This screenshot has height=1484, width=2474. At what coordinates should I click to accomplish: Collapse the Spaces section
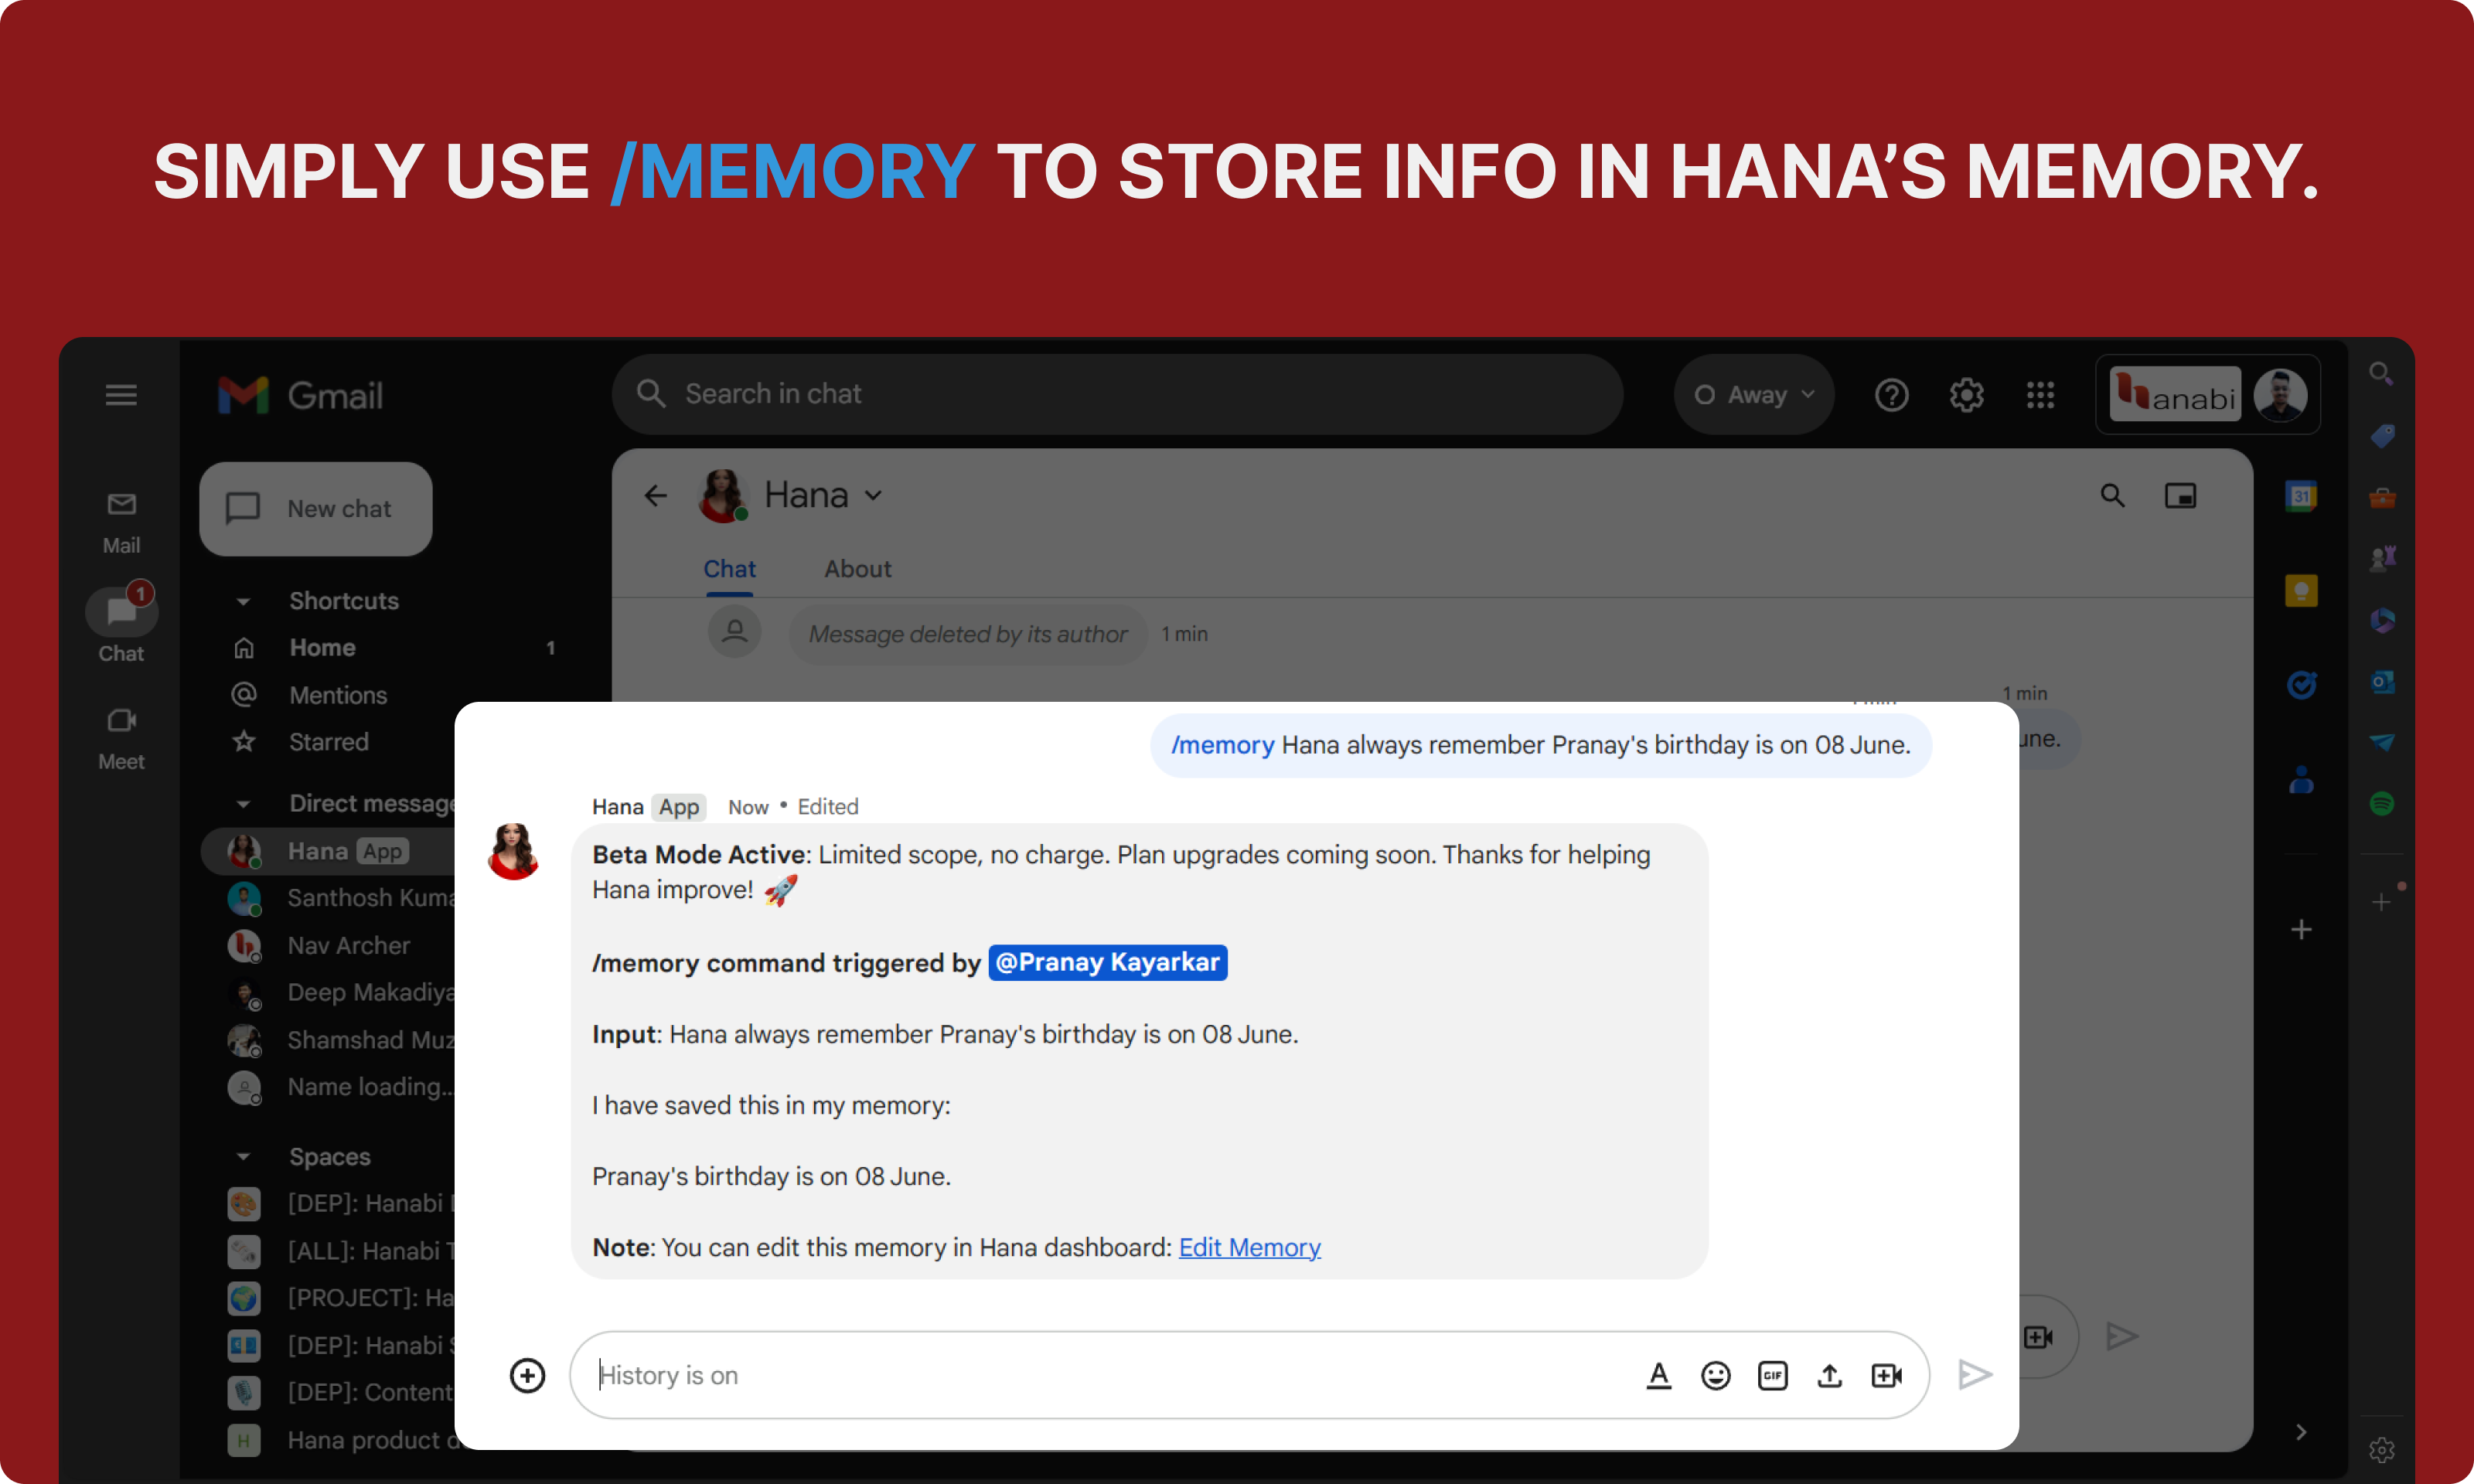[x=243, y=1157]
